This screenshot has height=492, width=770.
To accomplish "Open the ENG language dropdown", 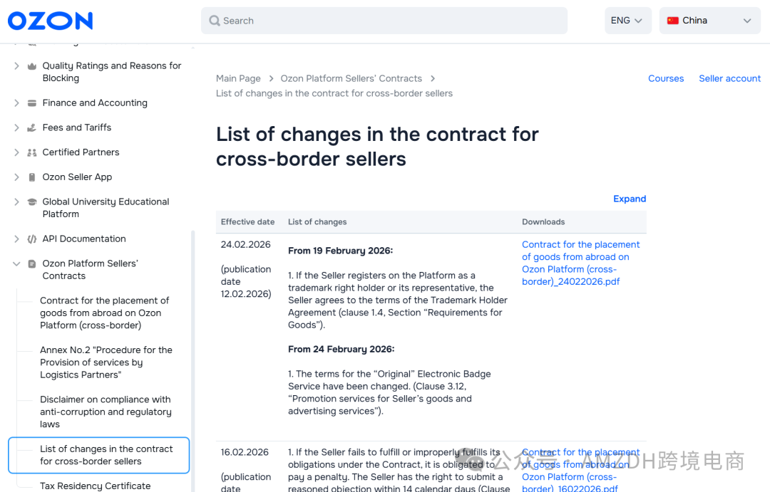I will [627, 21].
